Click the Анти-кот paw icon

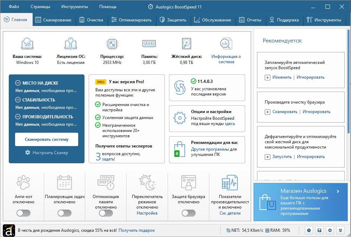tap(23, 183)
